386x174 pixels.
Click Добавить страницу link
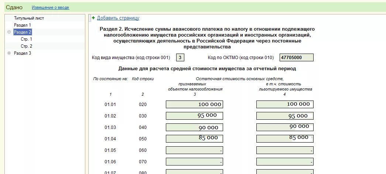[118, 18]
